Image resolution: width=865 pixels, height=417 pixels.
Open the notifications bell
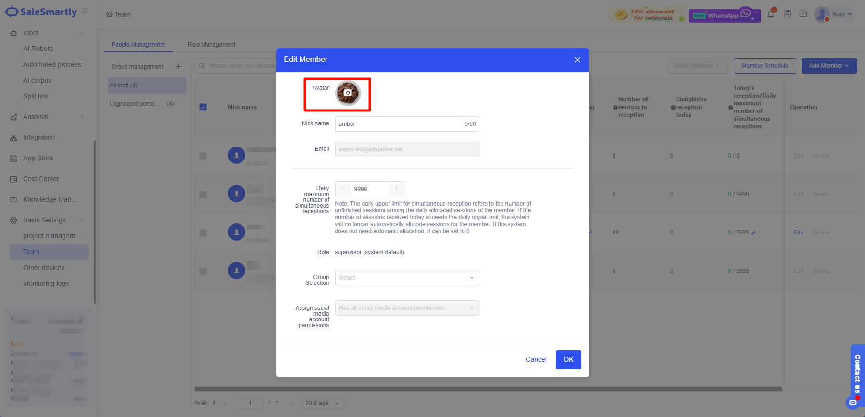[771, 13]
